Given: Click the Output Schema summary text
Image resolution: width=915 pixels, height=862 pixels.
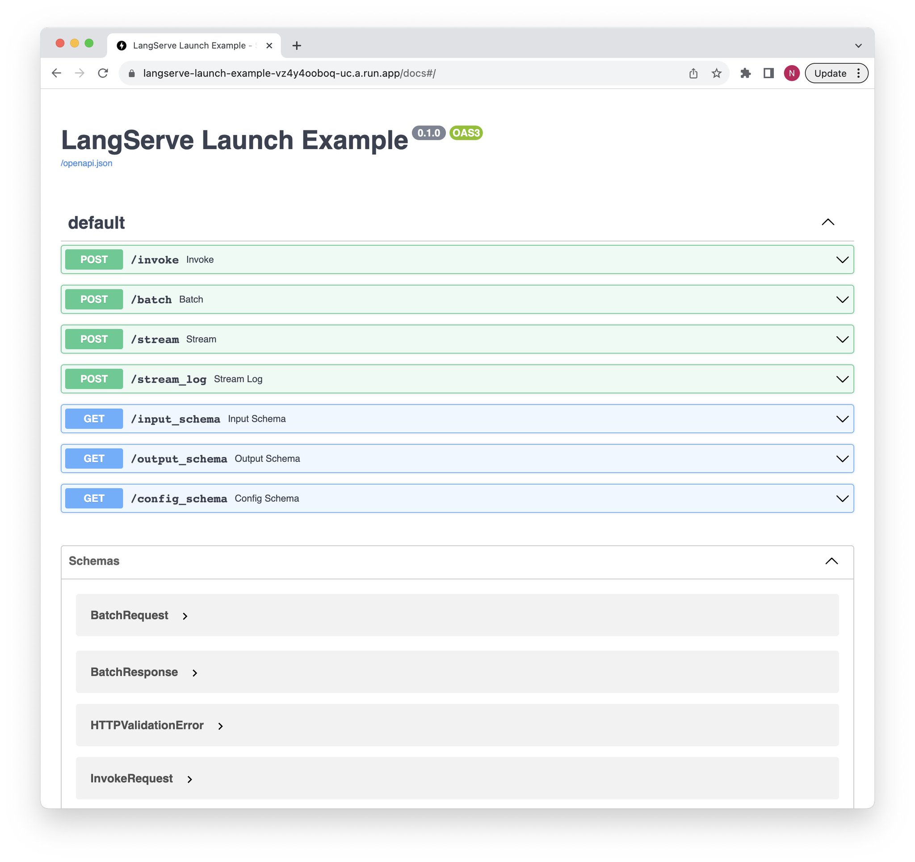Looking at the screenshot, I should pyautogui.click(x=268, y=459).
